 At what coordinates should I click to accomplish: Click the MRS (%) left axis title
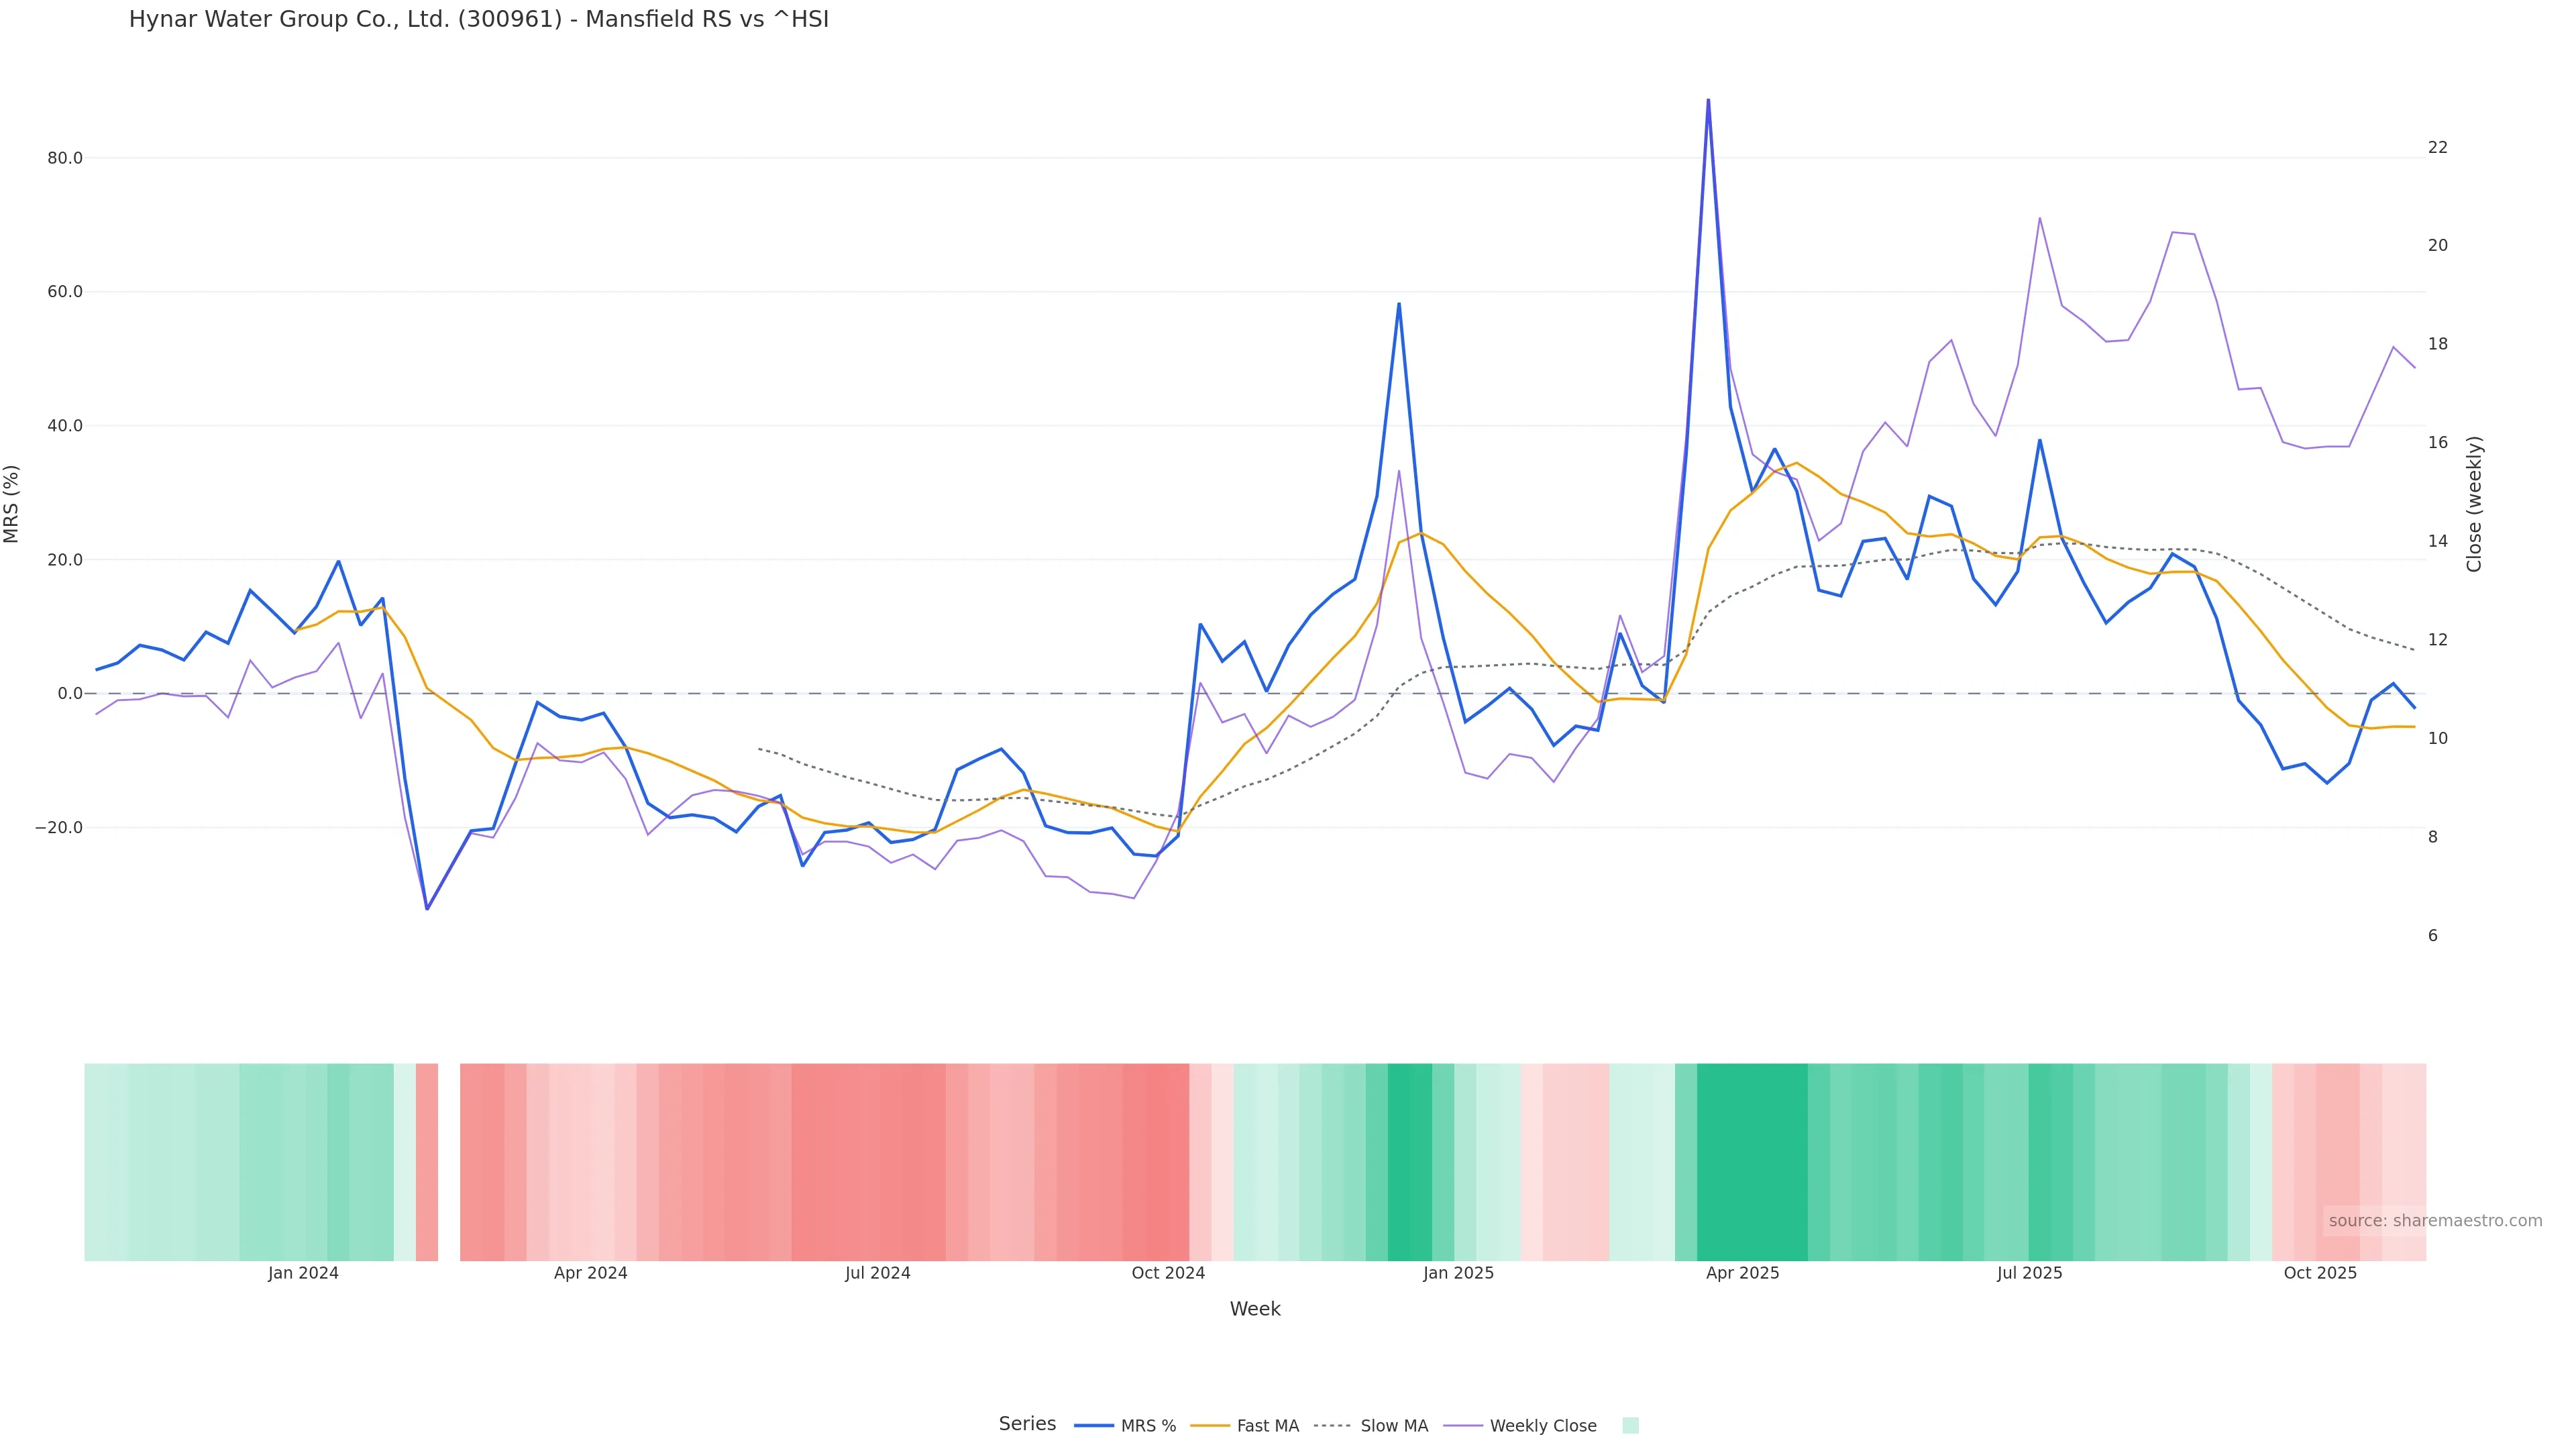tap(12, 504)
